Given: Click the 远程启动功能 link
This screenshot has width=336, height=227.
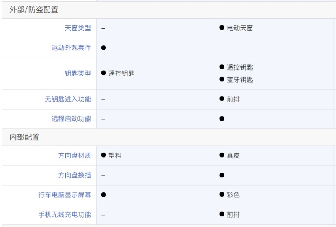Looking at the screenshot, I should point(71,119).
